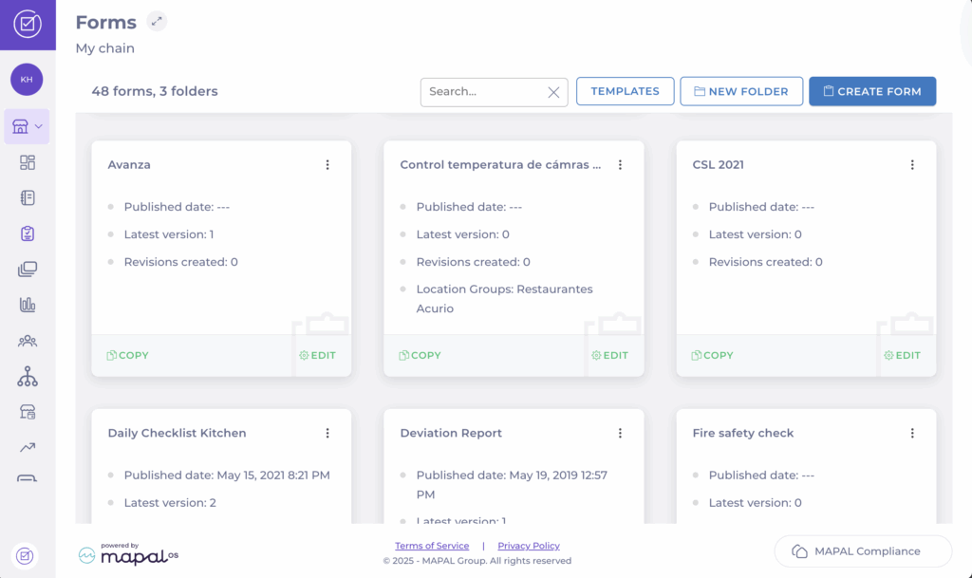
Task: Click into the Search input field
Action: [484, 92]
